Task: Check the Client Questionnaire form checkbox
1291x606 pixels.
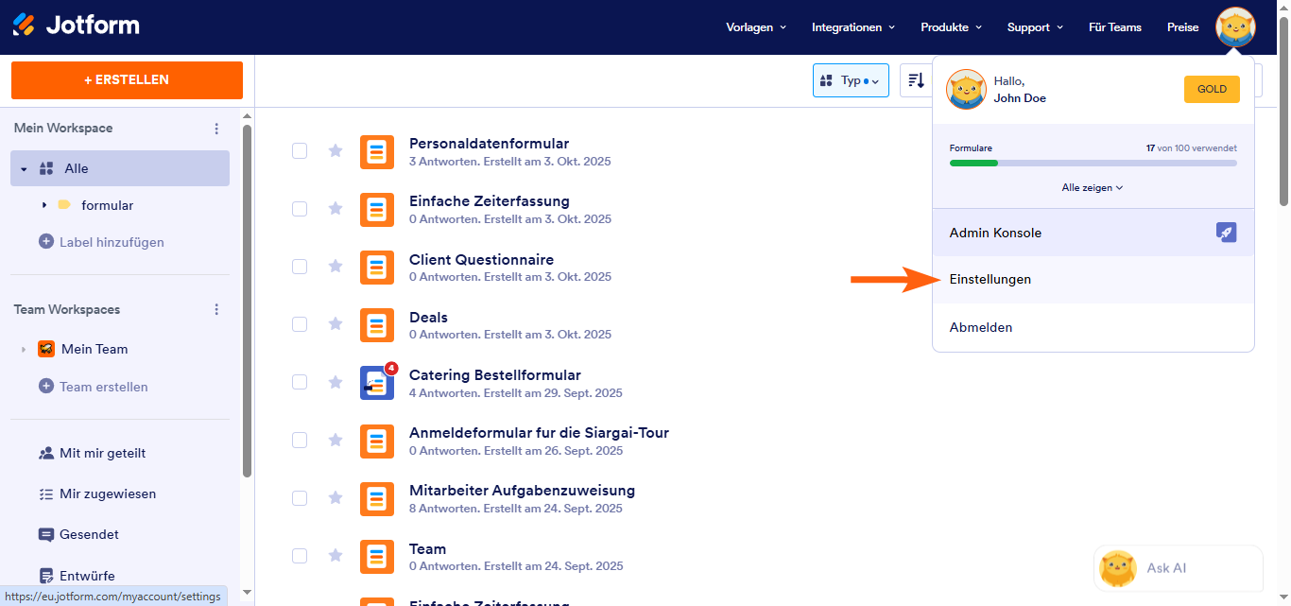Action: coord(300,267)
